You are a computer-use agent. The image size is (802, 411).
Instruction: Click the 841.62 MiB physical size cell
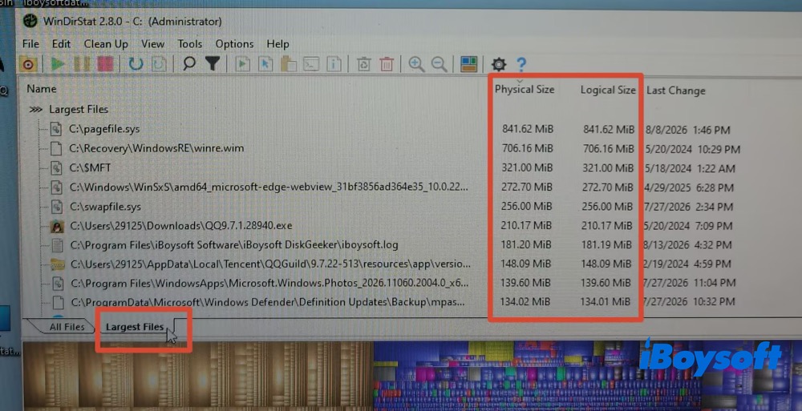point(528,129)
